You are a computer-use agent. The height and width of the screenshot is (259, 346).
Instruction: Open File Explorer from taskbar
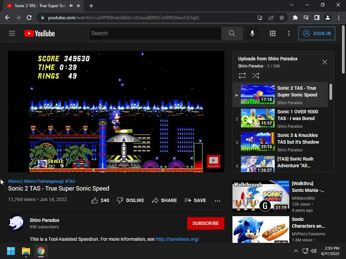point(26,251)
